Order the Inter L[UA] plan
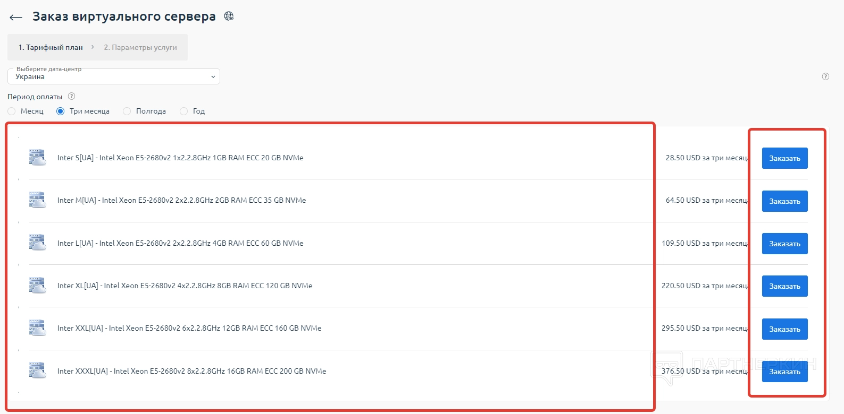The height and width of the screenshot is (414, 844). [x=784, y=244]
